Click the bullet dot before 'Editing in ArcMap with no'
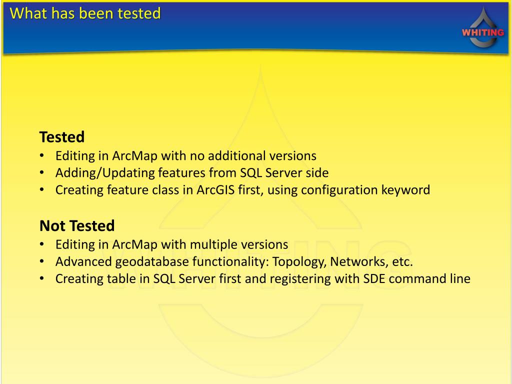Image resolution: width=512 pixels, height=384 pixels. [x=42, y=156]
